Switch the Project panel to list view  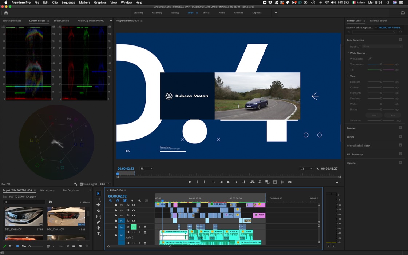coord(11,246)
